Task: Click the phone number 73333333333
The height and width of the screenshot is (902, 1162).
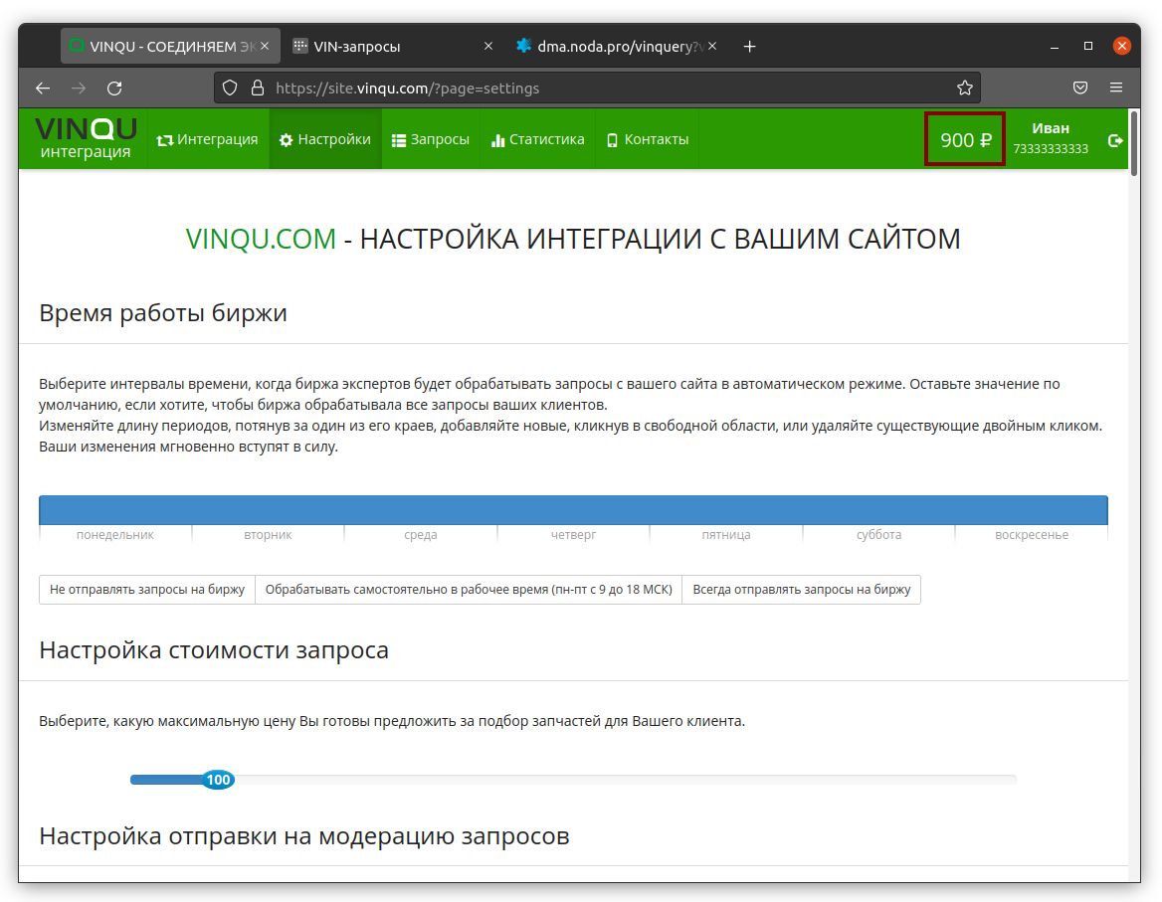Action: coord(1051,149)
